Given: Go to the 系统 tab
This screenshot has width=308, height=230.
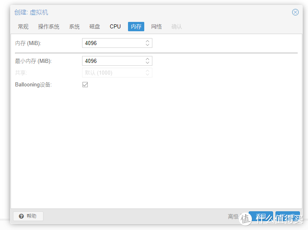Looking at the screenshot, I should [x=74, y=26].
